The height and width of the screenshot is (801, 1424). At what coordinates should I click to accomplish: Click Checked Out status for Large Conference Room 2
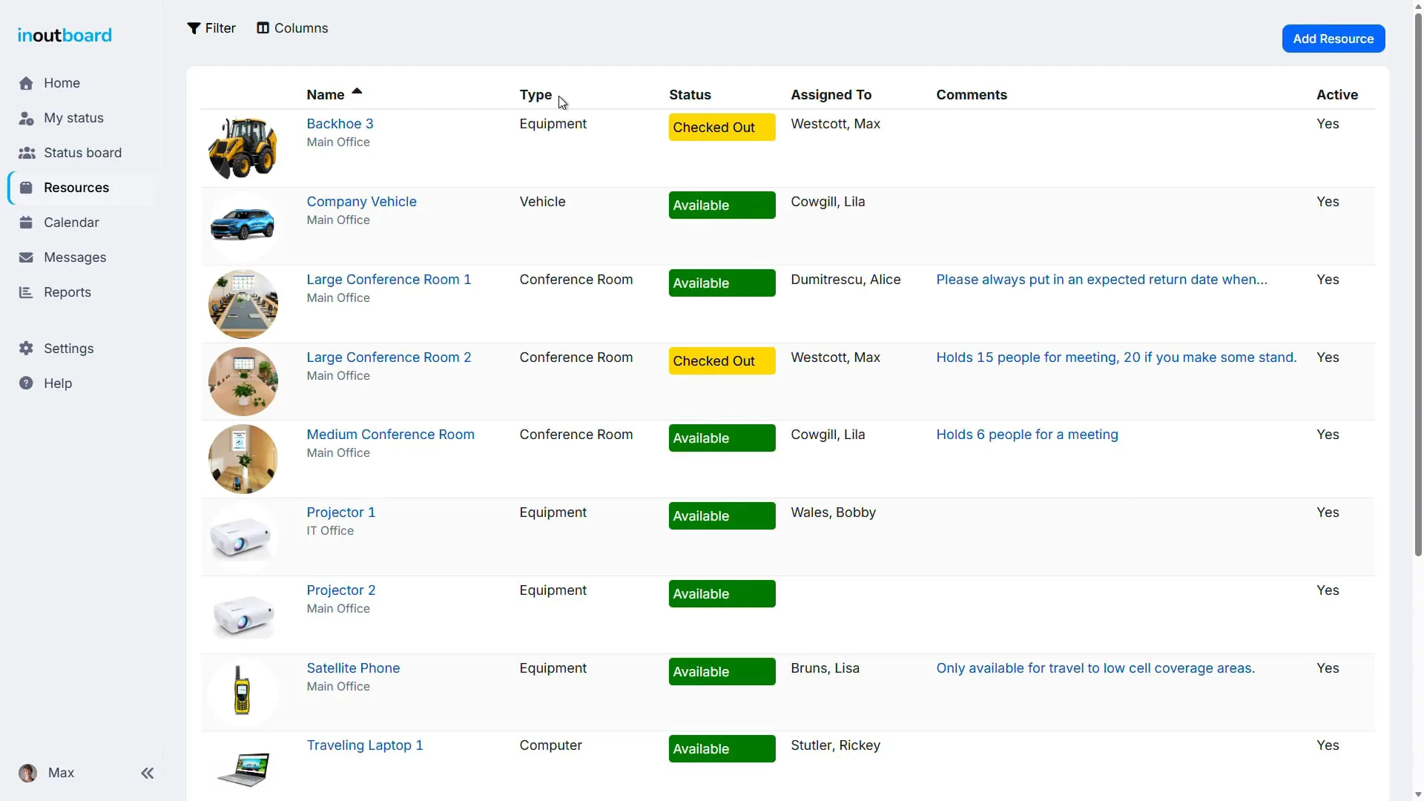point(722,361)
